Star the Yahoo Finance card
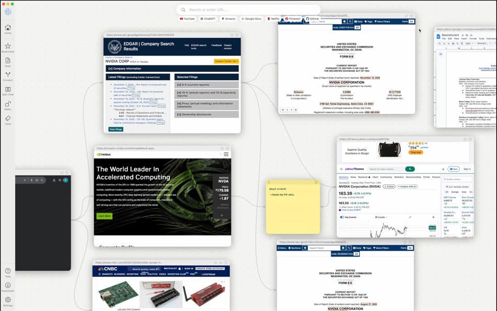This screenshot has width=497, height=311. point(465,139)
